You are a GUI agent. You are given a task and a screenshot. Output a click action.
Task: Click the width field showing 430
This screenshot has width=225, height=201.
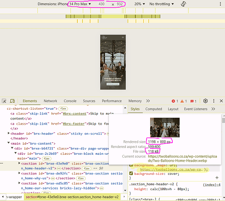(101, 4)
